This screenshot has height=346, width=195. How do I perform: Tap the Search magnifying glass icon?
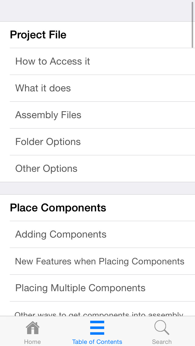(162, 328)
